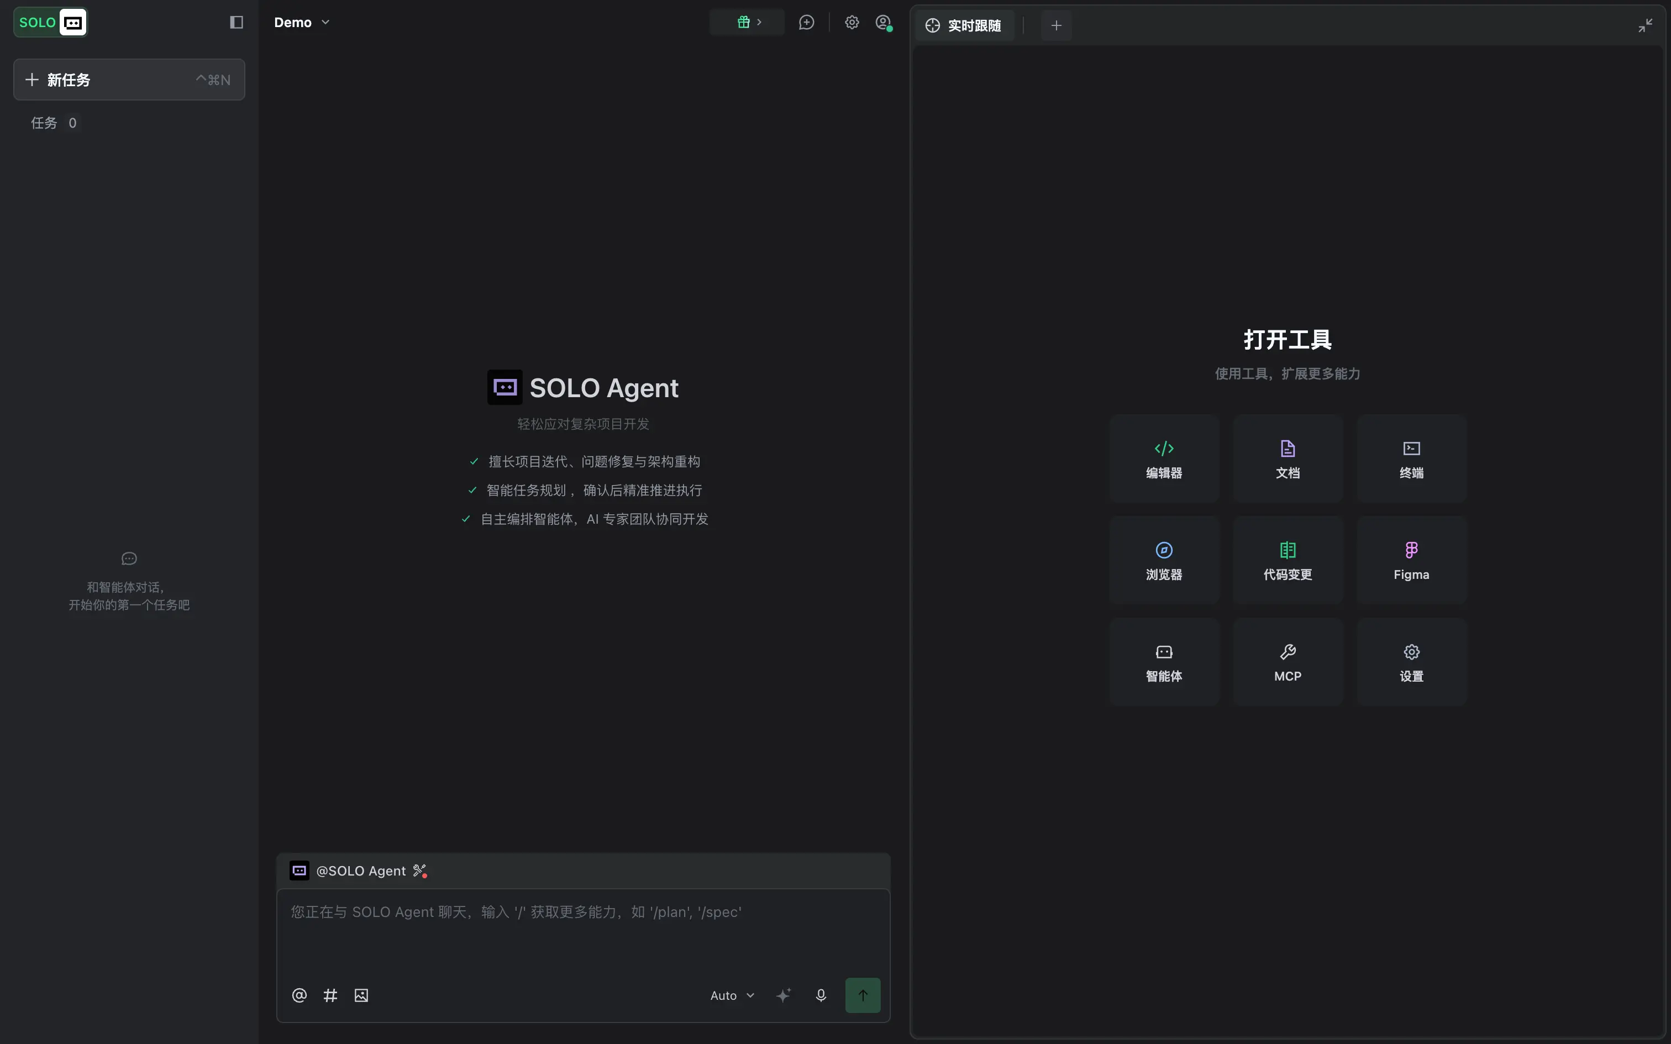Click the microphone voice input icon
Screen dimensions: 1671x1044
821,995
